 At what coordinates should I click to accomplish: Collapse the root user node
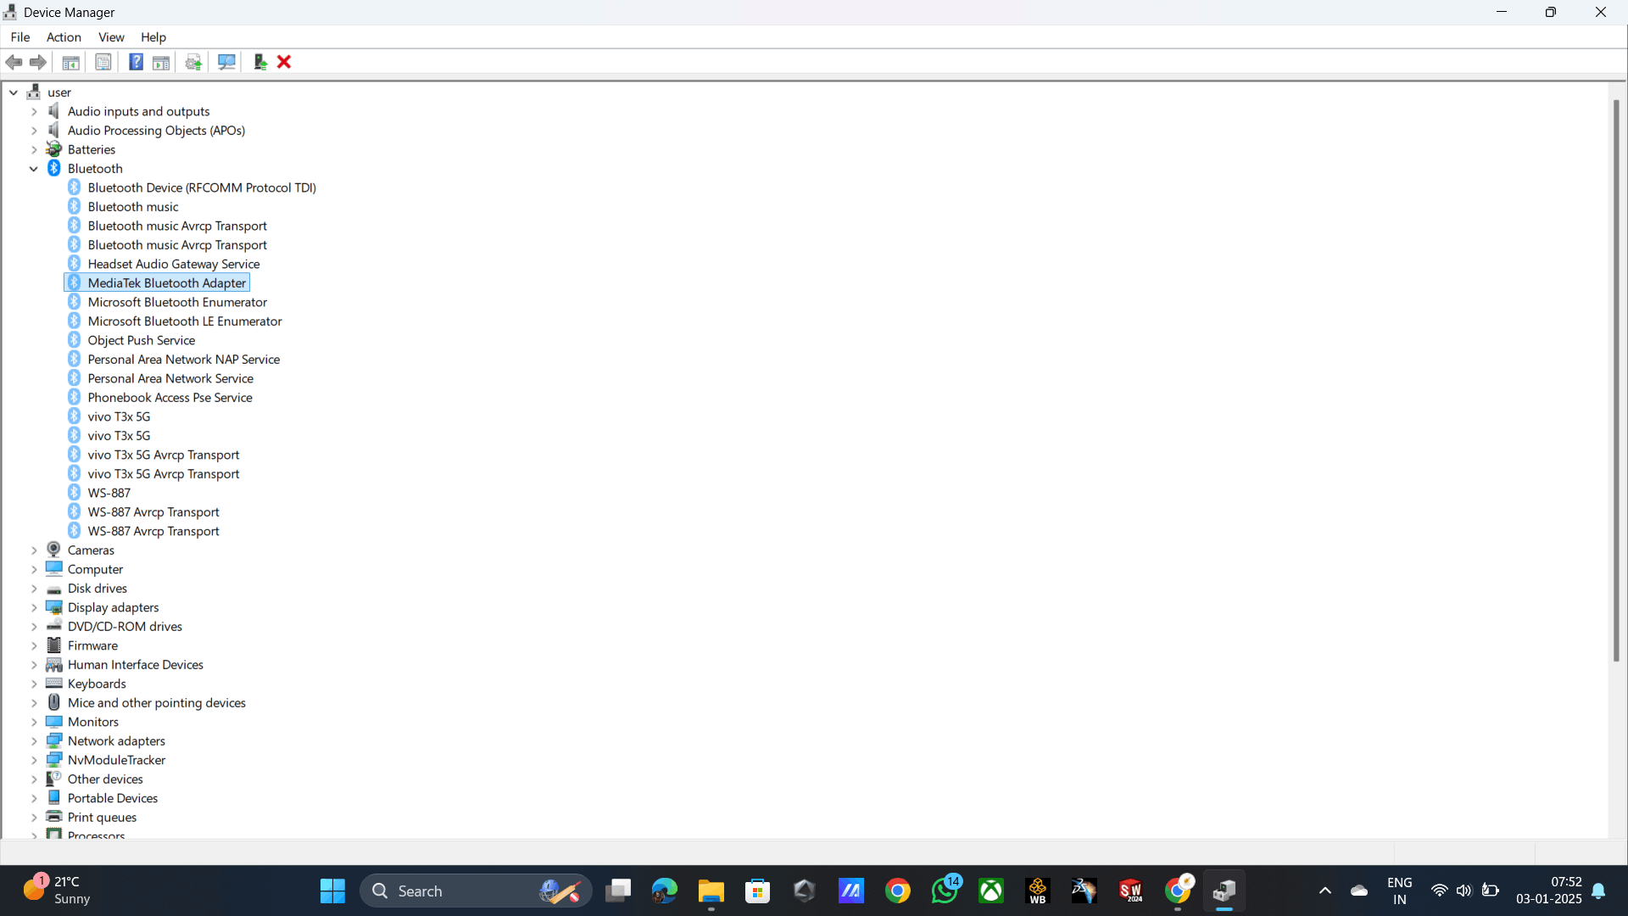(x=14, y=92)
